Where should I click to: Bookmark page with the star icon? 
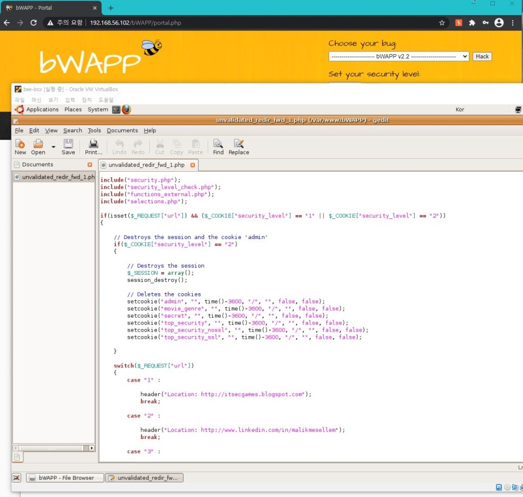click(x=442, y=23)
